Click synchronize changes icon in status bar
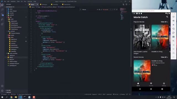This screenshot has width=177, height=99. pyautogui.click(x=9, y=94)
